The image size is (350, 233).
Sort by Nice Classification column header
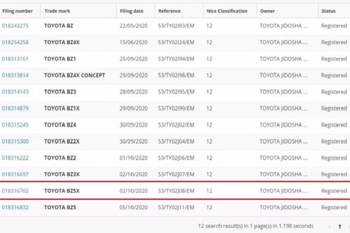227,11
